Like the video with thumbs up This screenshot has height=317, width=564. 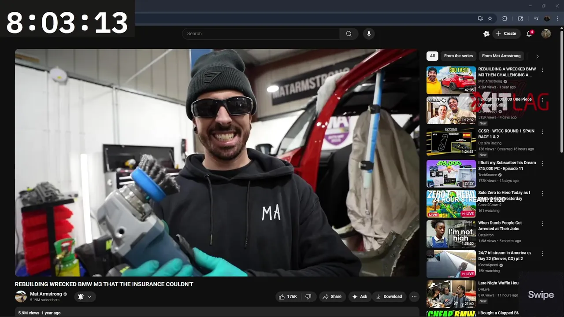[x=288, y=297]
